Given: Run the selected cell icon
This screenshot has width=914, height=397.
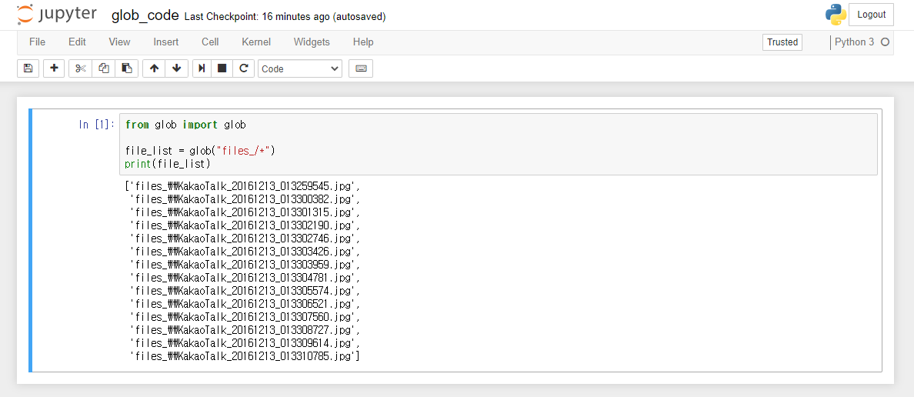Looking at the screenshot, I should coord(202,68).
